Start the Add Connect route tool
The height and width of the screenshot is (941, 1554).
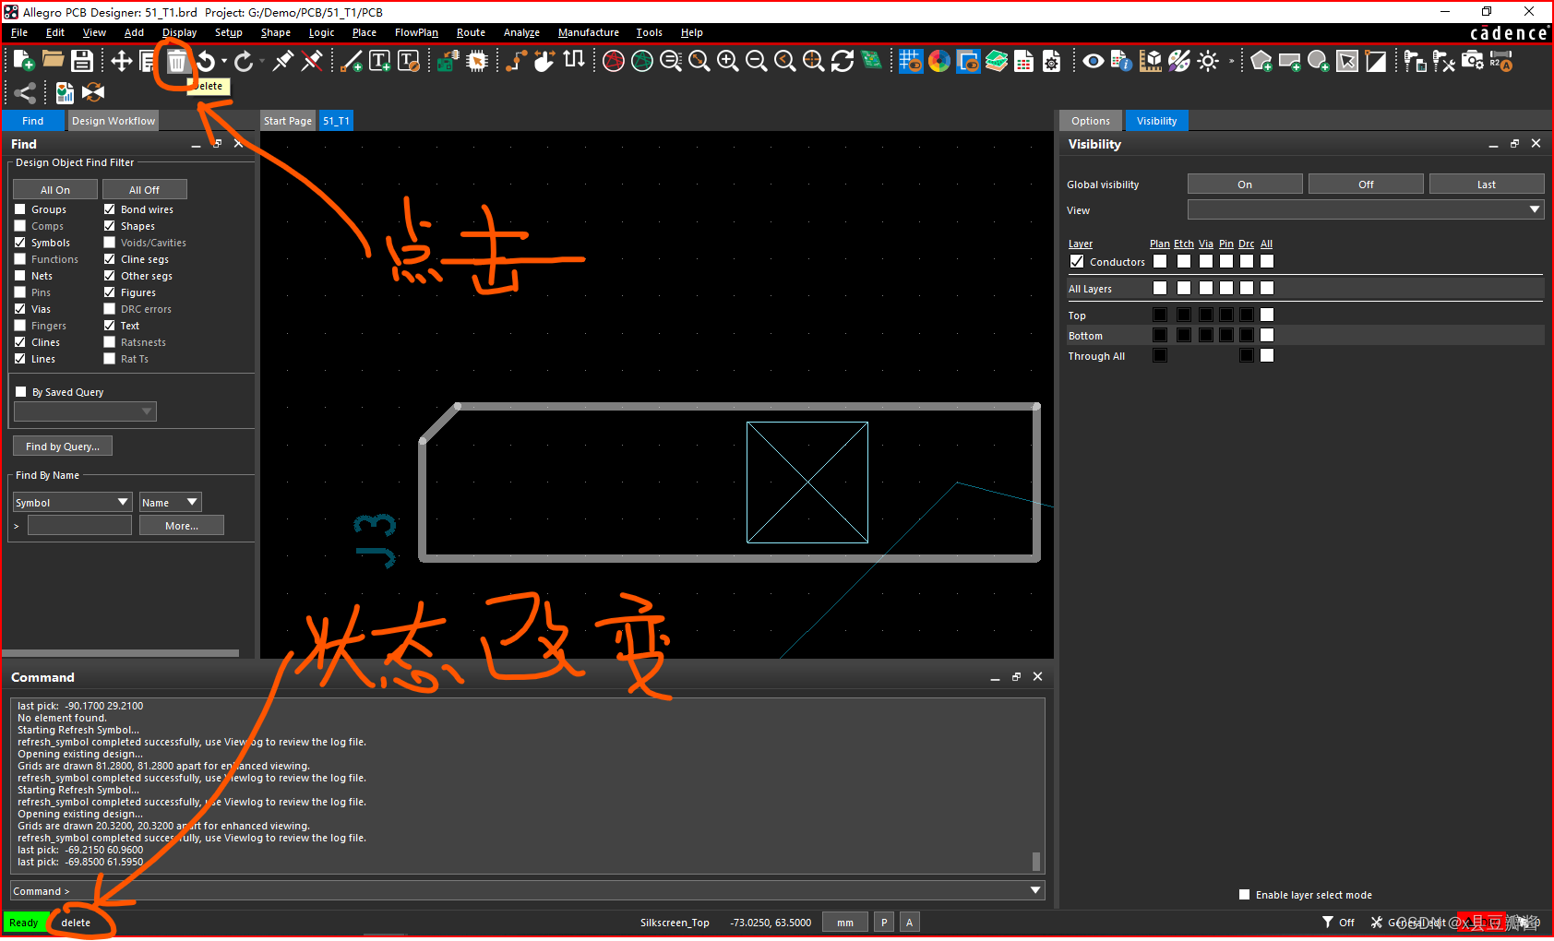(x=517, y=61)
